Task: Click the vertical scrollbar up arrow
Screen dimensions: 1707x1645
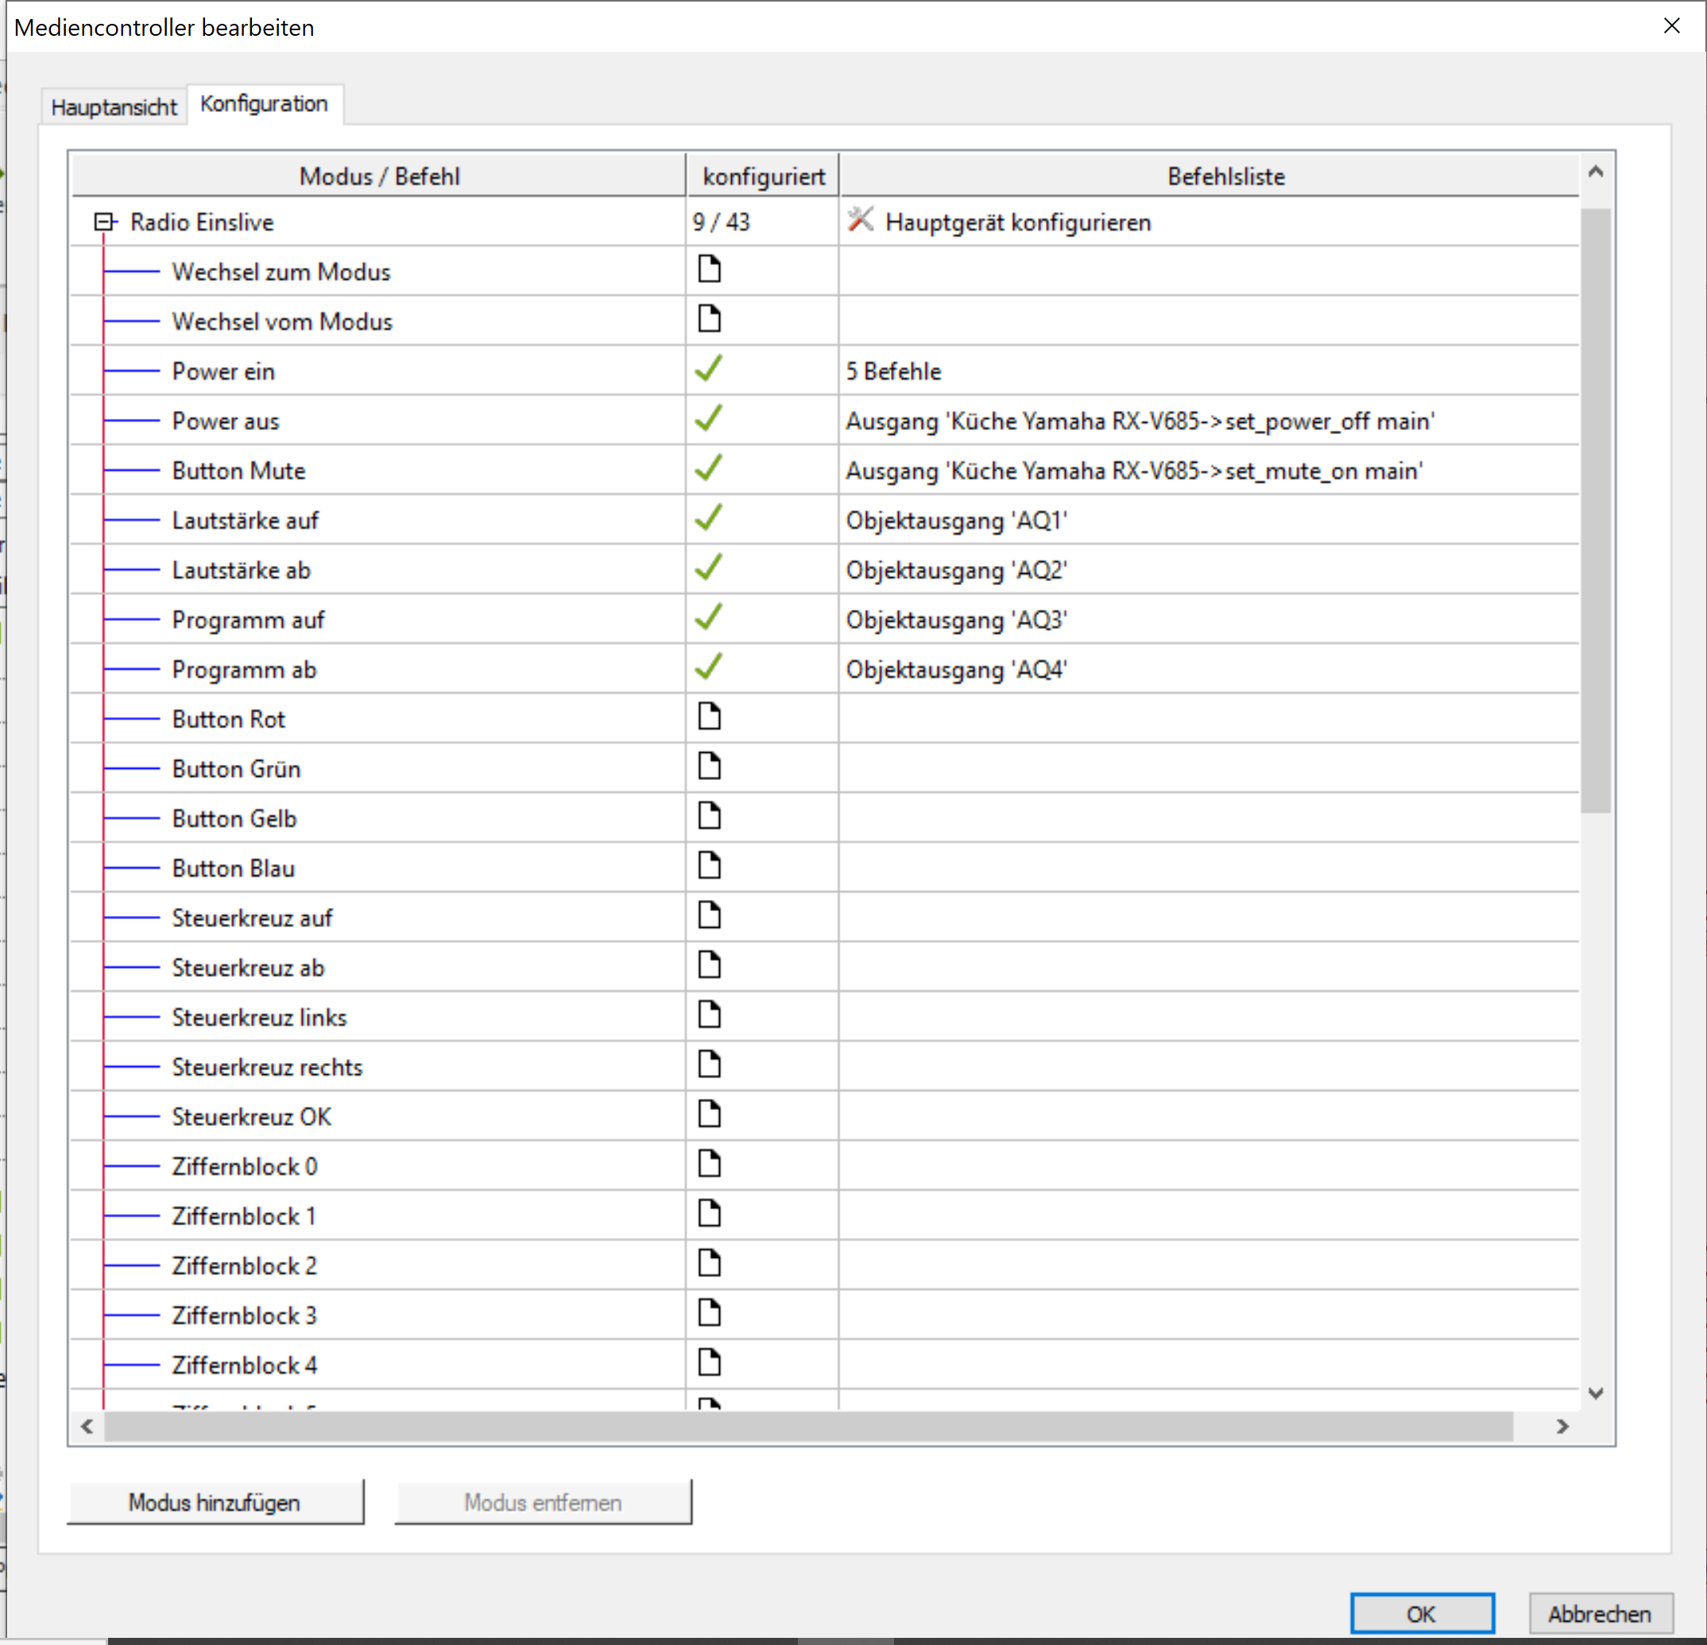Action: (1596, 173)
